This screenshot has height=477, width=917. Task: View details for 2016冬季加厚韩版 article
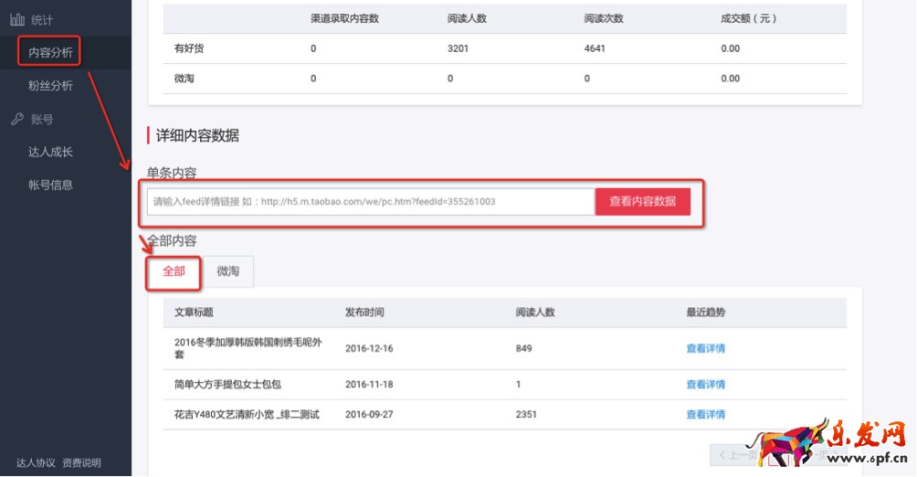click(x=705, y=348)
